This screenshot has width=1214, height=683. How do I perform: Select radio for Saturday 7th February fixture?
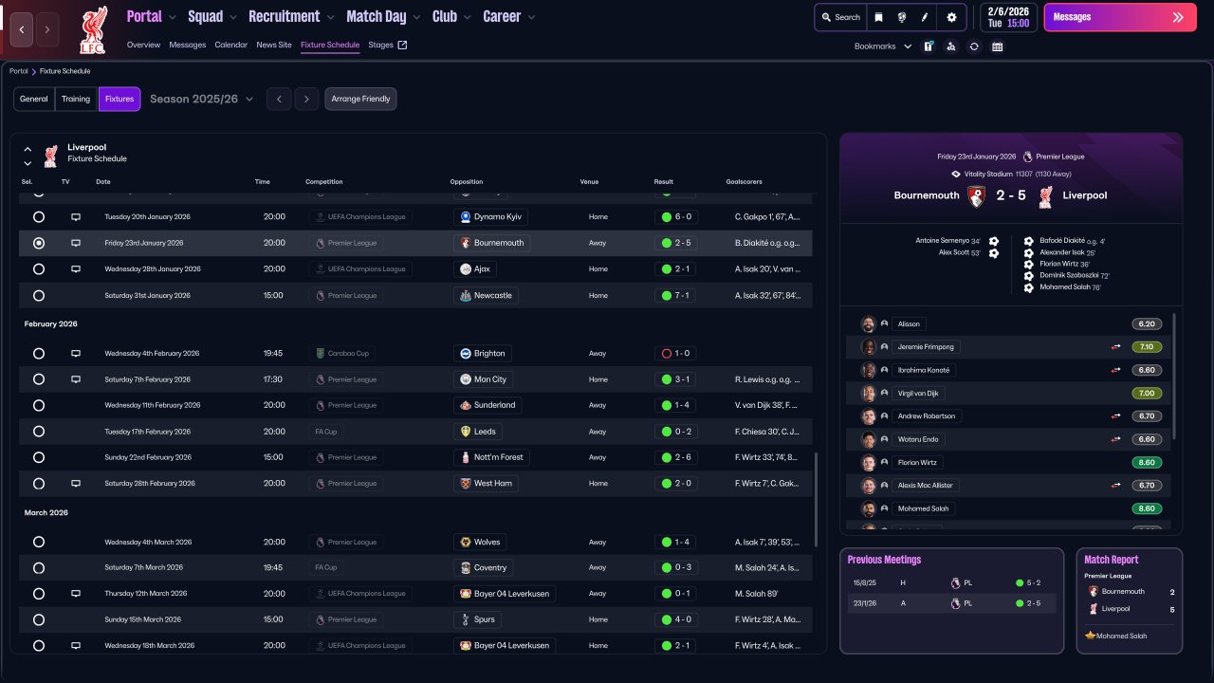pyautogui.click(x=39, y=379)
